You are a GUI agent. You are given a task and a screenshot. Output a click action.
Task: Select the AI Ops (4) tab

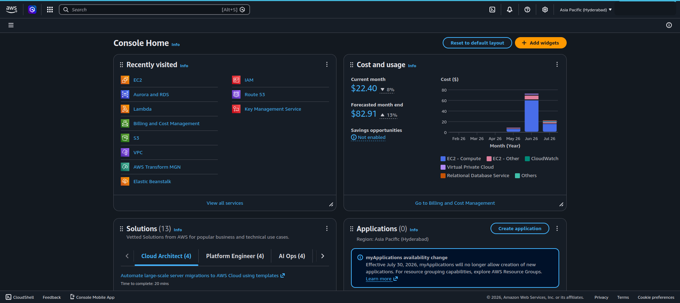pyautogui.click(x=292, y=256)
